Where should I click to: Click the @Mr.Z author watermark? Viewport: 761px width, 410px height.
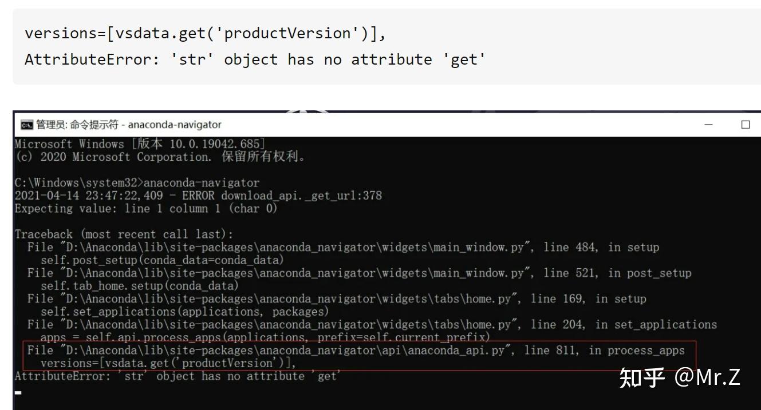coord(707,377)
